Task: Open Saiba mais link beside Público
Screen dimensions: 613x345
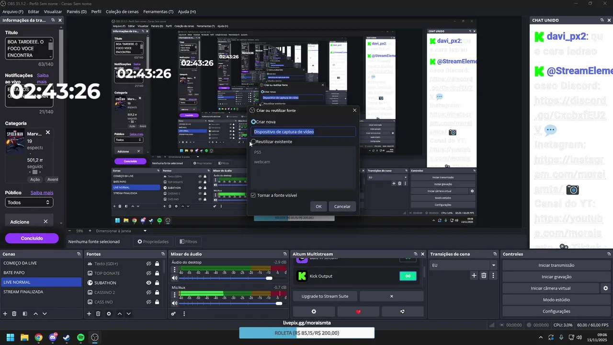Action: pos(42,193)
